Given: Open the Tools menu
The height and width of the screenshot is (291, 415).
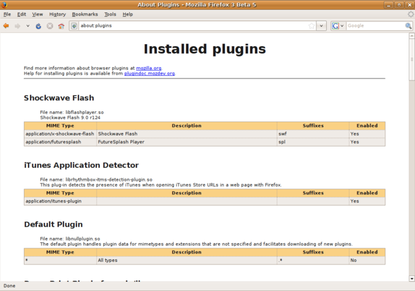Looking at the screenshot, I should [110, 14].
